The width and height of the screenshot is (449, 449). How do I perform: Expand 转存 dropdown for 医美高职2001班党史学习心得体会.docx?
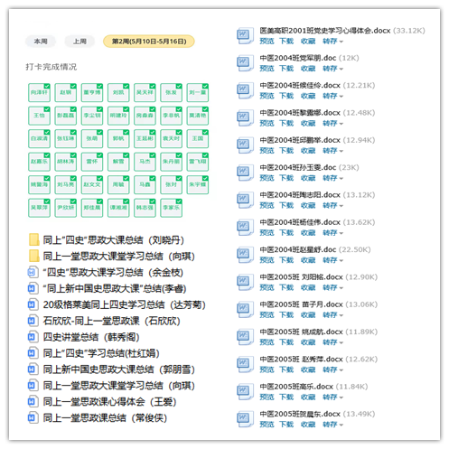click(x=333, y=42)
